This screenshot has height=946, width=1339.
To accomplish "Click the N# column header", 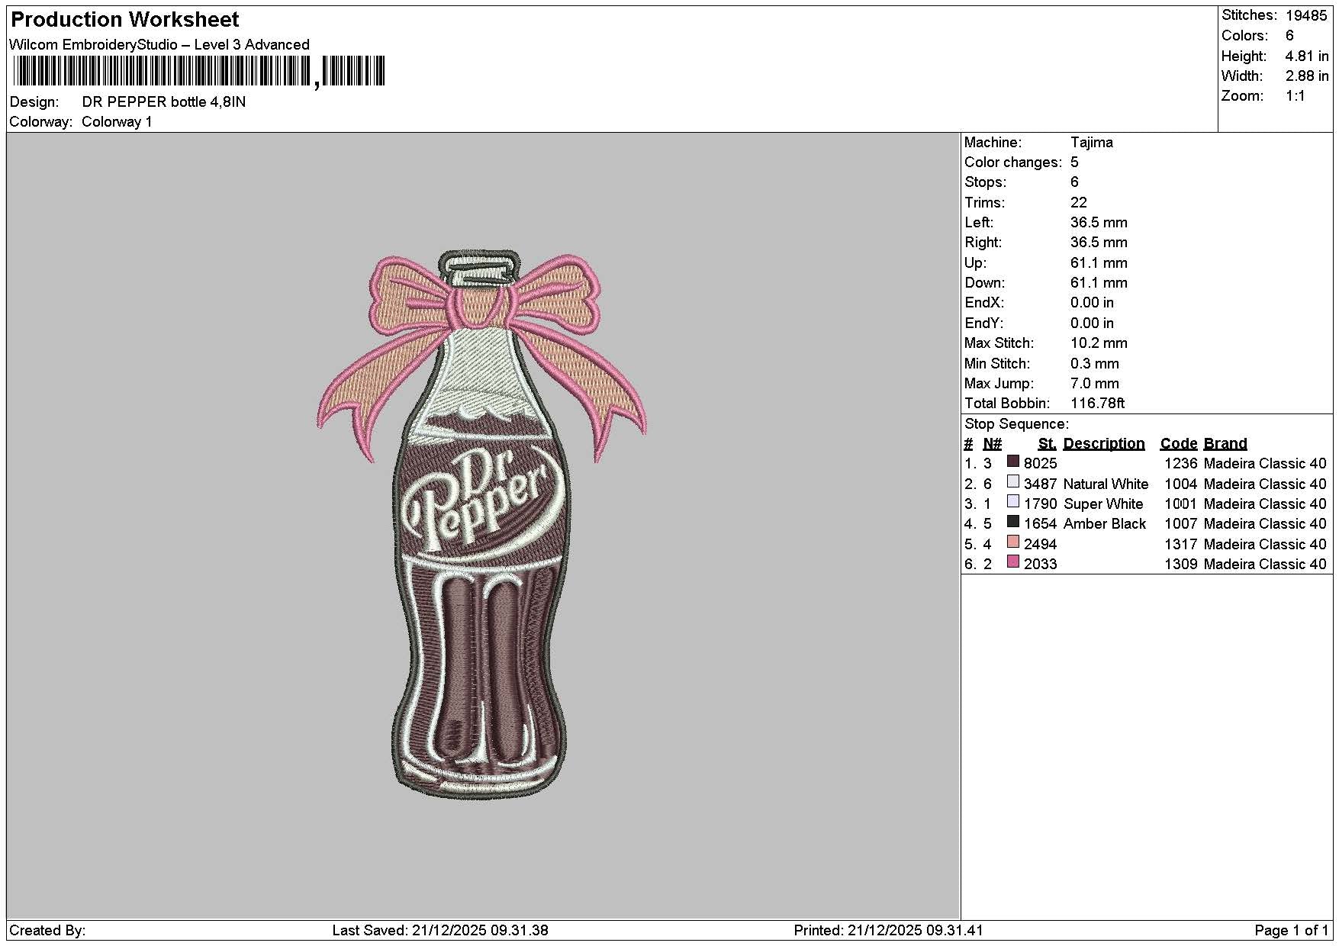I will pyautogui.click(x=992, y=443).
